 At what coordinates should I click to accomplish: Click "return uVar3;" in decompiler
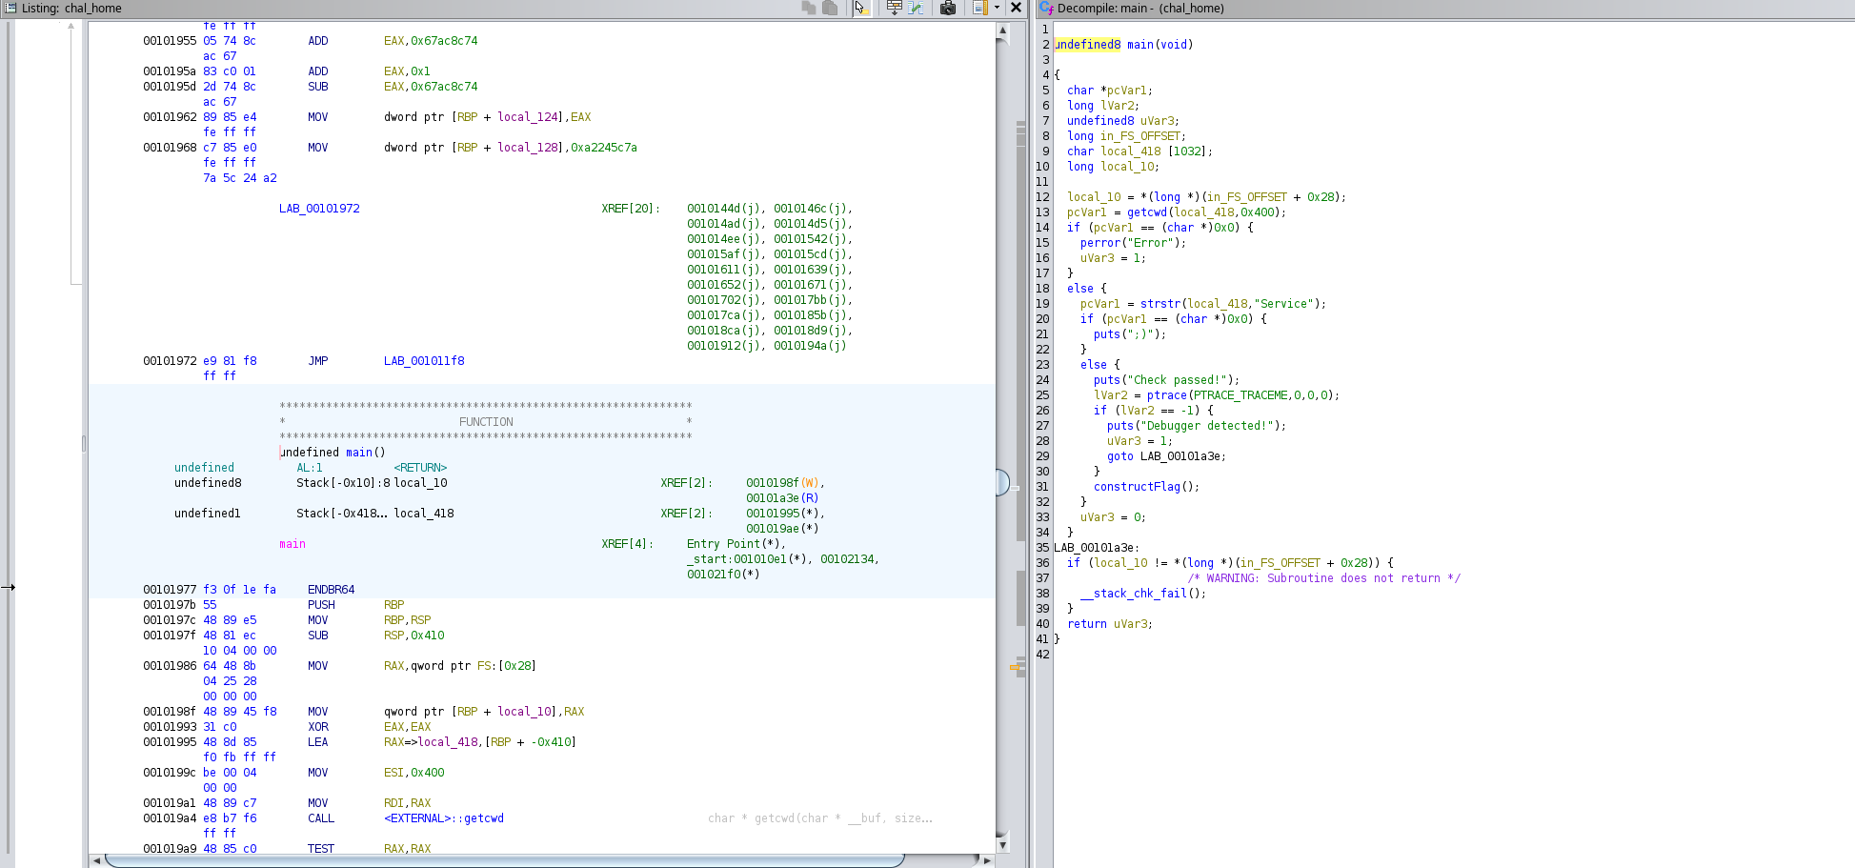point(1110,624)
